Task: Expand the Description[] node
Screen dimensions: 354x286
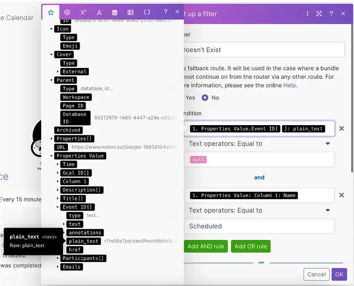Action: click(x=57, y=190)
